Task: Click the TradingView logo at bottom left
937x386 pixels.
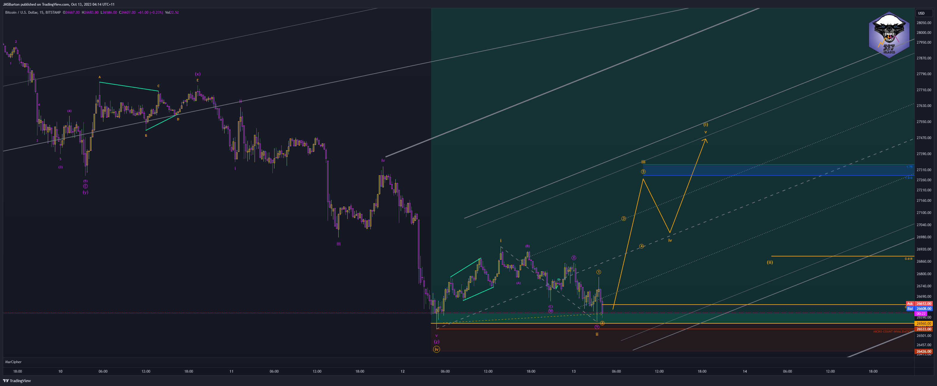Action: pos(17,381)
